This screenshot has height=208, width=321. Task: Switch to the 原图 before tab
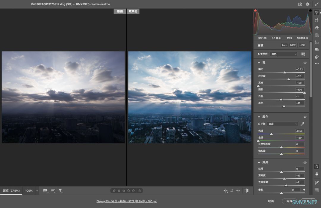pos(120,11)
